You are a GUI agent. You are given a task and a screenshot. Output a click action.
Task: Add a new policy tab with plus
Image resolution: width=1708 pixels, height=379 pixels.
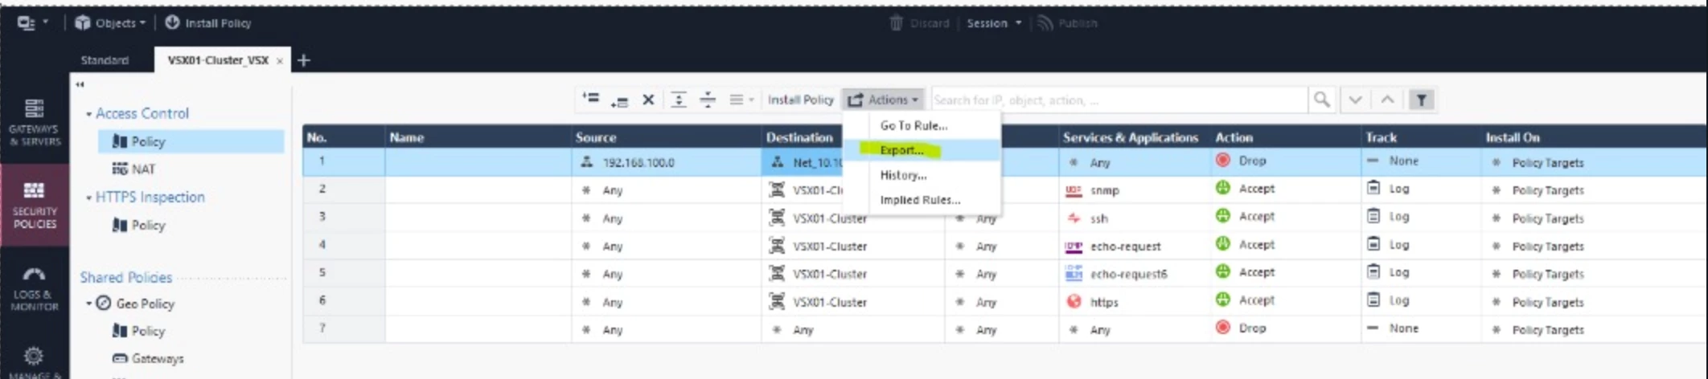[304, 60]
